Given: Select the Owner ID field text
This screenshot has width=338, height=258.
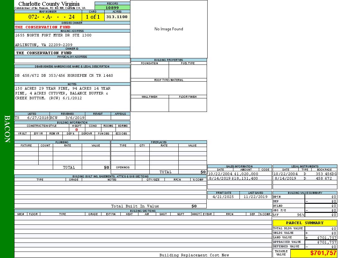Looking at the screenshot, I should (x=44, y=53).
